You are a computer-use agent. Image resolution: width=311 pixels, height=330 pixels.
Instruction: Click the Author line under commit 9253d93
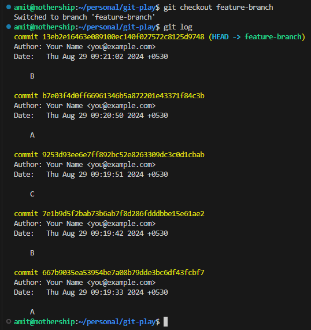tap(84, 165)
